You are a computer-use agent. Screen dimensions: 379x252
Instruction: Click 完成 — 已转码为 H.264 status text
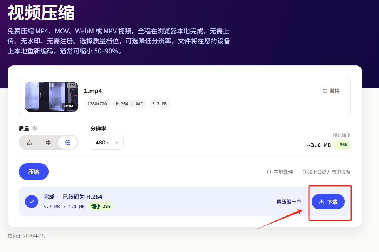click(73, 197)
